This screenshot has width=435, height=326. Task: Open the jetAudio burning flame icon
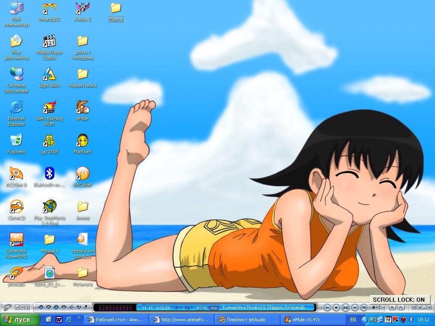point(64,307)
